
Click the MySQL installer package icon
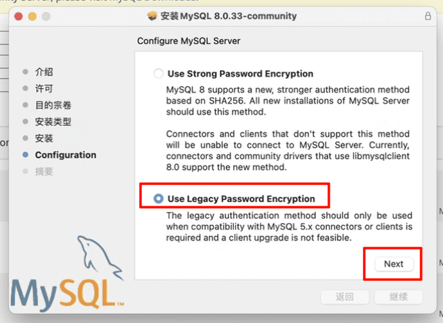152,16
